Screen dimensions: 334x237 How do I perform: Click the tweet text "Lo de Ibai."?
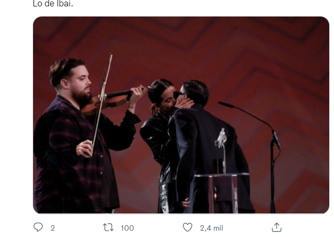point(53,4)
